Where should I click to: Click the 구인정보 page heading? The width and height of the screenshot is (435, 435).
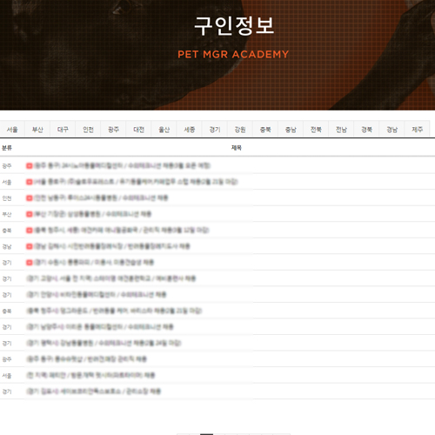point(234,26)
